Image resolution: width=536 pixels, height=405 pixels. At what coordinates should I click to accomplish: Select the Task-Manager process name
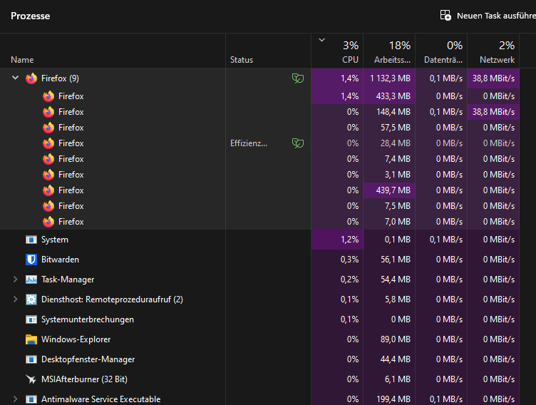pyautogui.click(x=68, y=280)
